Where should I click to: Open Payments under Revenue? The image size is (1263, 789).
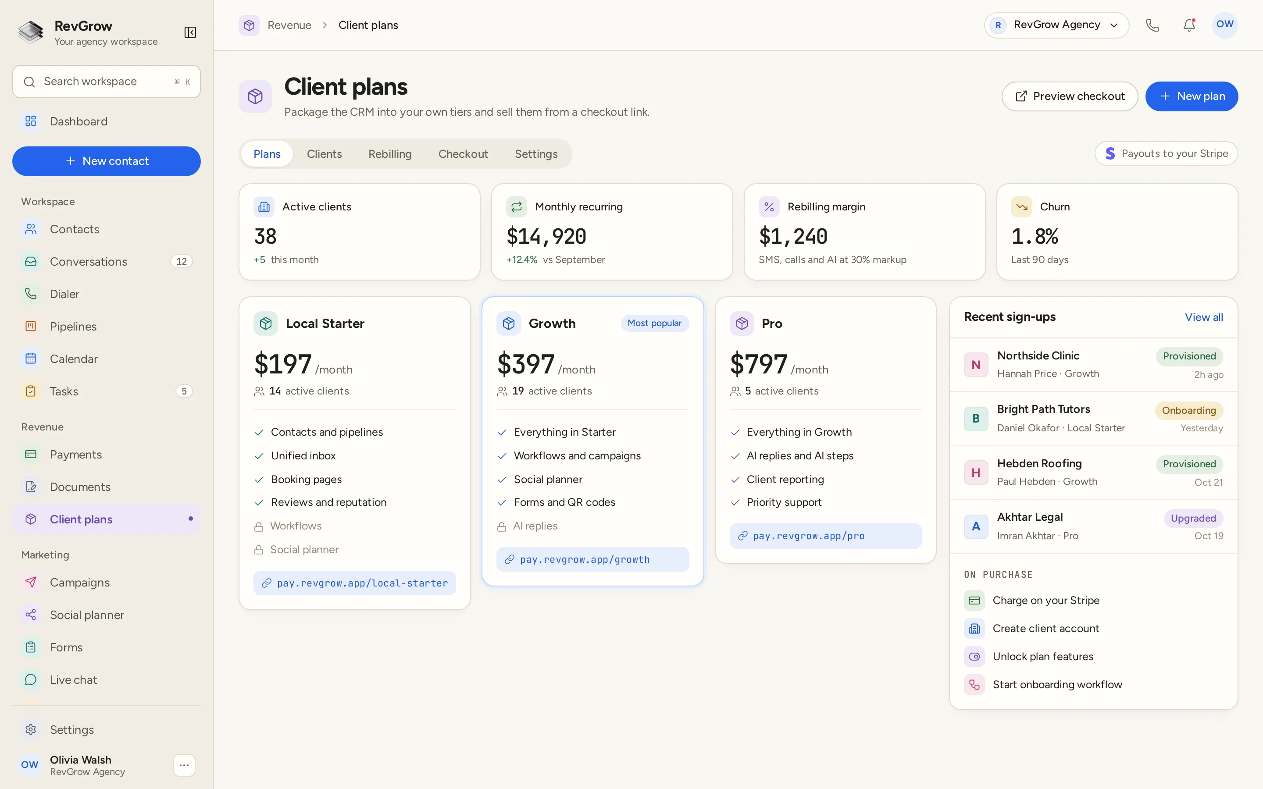(x=107, y=455)
